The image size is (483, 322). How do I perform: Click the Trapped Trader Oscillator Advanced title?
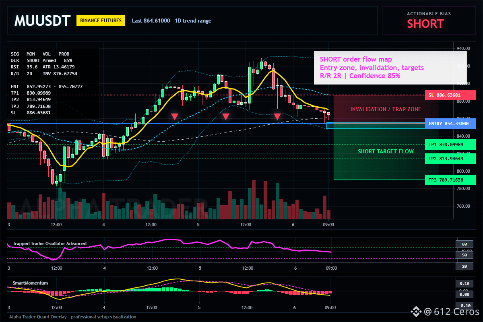50,244
